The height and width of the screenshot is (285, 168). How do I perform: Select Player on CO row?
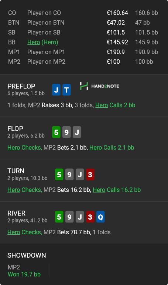coord(83,13)
